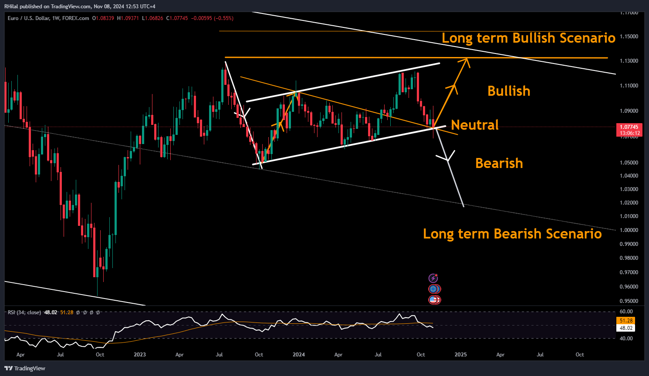Click the 1.00000 price scale label
This screenshot has height=376, width=649.
[629, 230]
